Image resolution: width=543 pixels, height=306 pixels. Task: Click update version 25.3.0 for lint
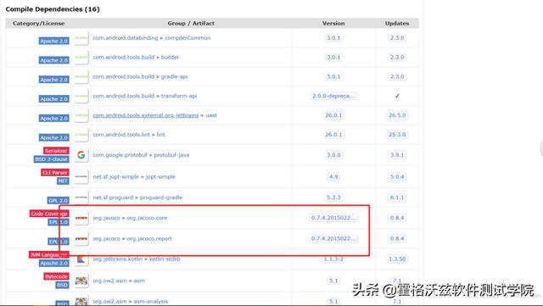point(397,134)
